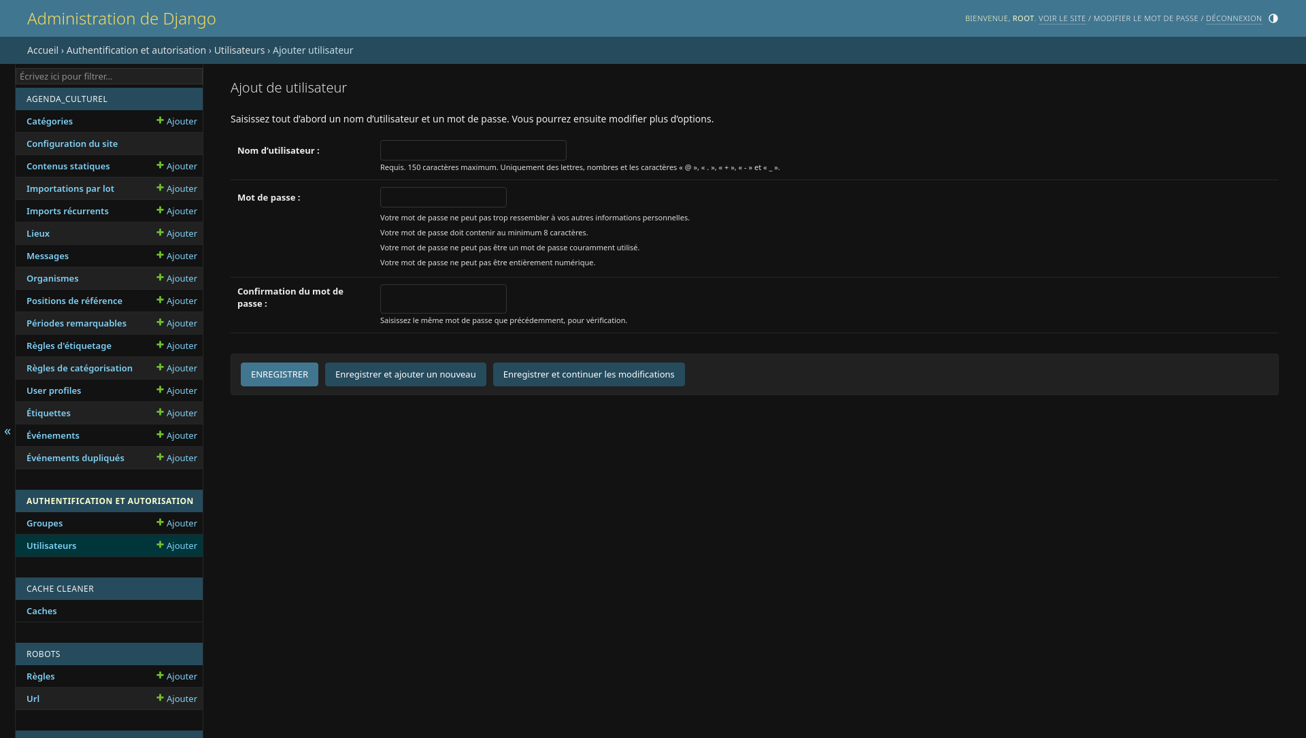
Task: Open VOIR LE SITE link
Action: click(x=1062, y=18)
